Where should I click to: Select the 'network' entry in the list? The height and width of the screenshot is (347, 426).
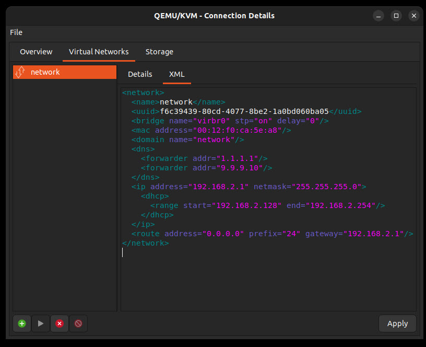45,72
